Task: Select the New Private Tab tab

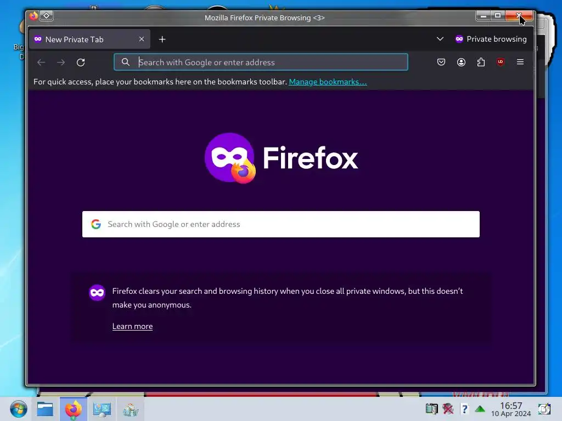Action: click(89, 39)
